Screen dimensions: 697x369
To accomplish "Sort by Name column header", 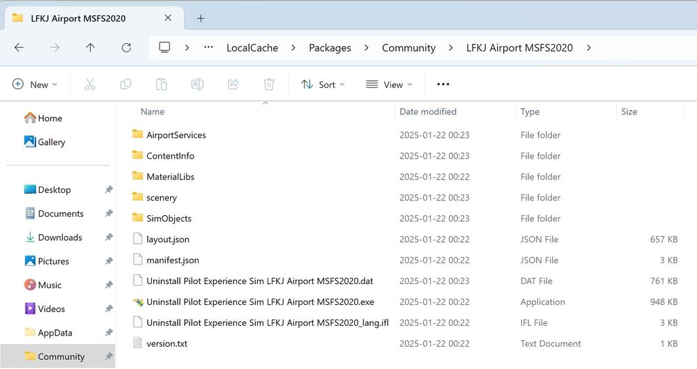I will [153, 112].
